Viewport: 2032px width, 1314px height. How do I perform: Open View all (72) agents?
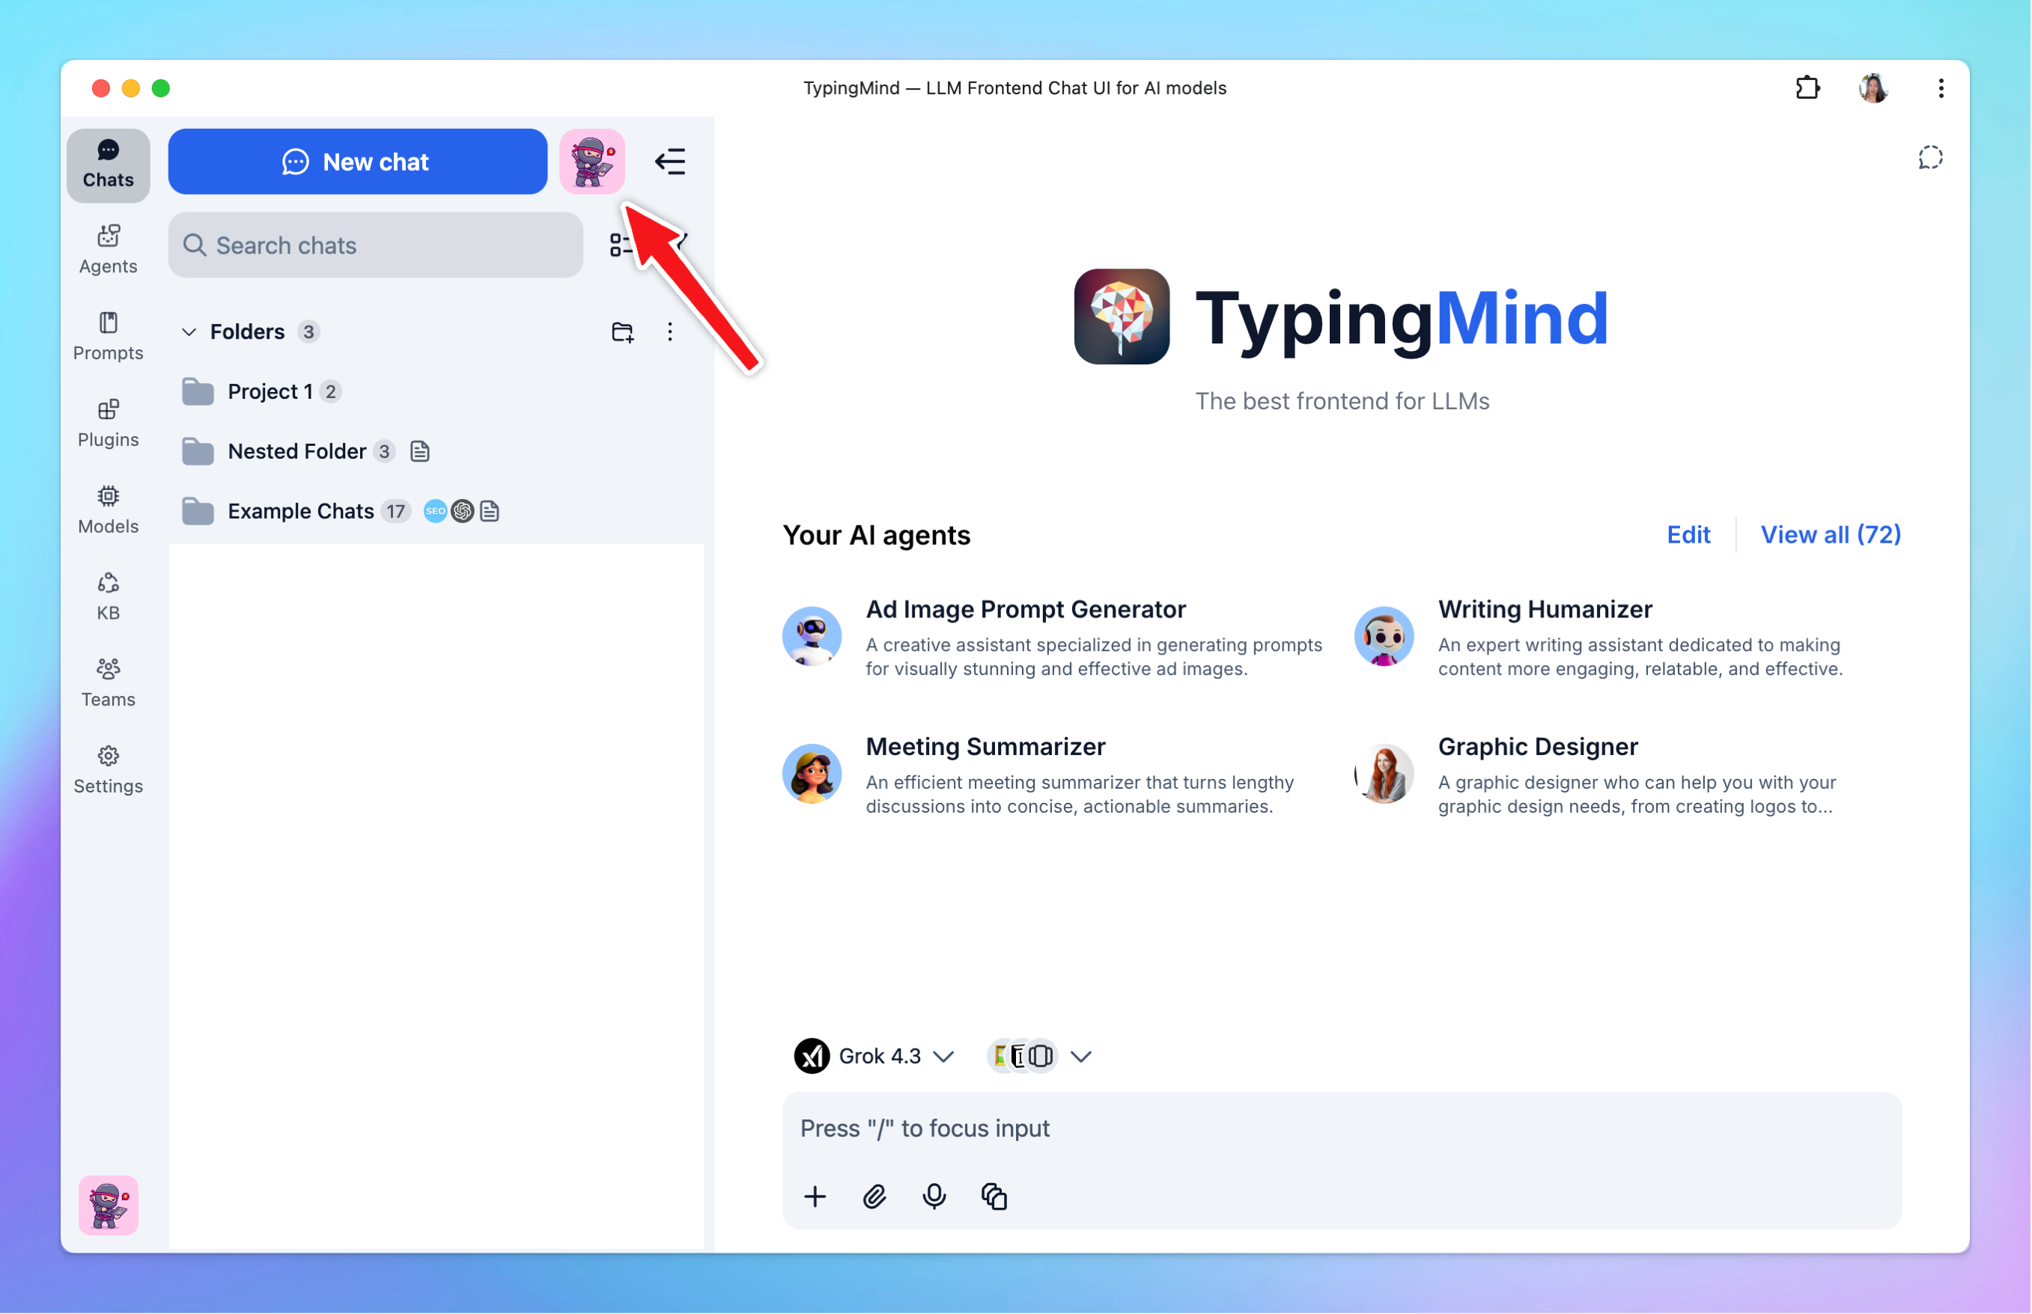click(1831, 535)
